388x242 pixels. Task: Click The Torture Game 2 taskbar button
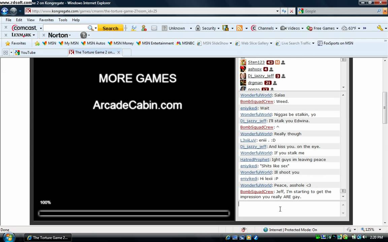coord(48,238)
